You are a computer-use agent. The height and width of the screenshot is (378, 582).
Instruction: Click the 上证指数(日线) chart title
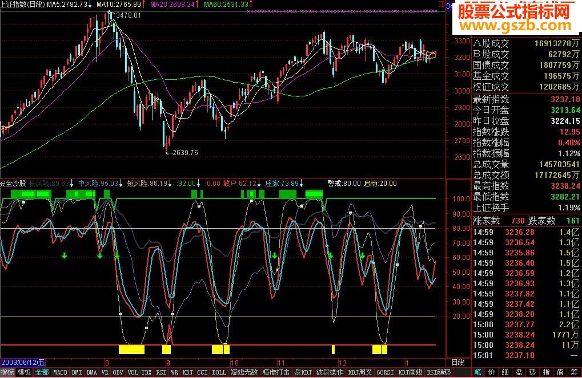pyautogui.click(x=23, y=5)
